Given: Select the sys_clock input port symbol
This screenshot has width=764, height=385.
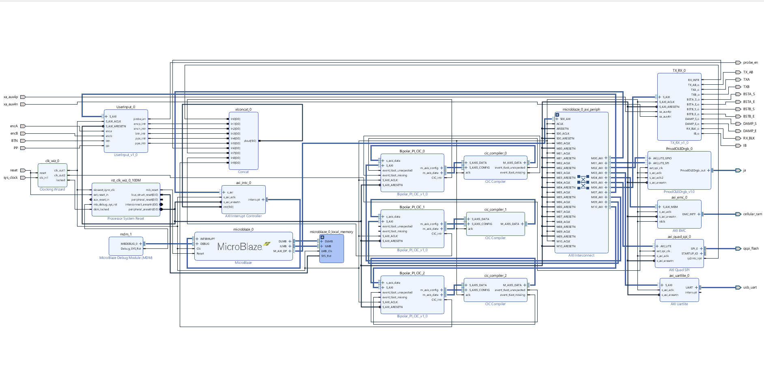Looking at the screenshot, I should click(x=23, y=178).
